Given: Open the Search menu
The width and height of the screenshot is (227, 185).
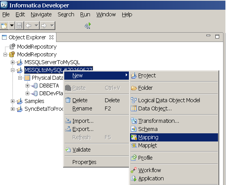Looking at the screenshot, I should click(66, 14).
